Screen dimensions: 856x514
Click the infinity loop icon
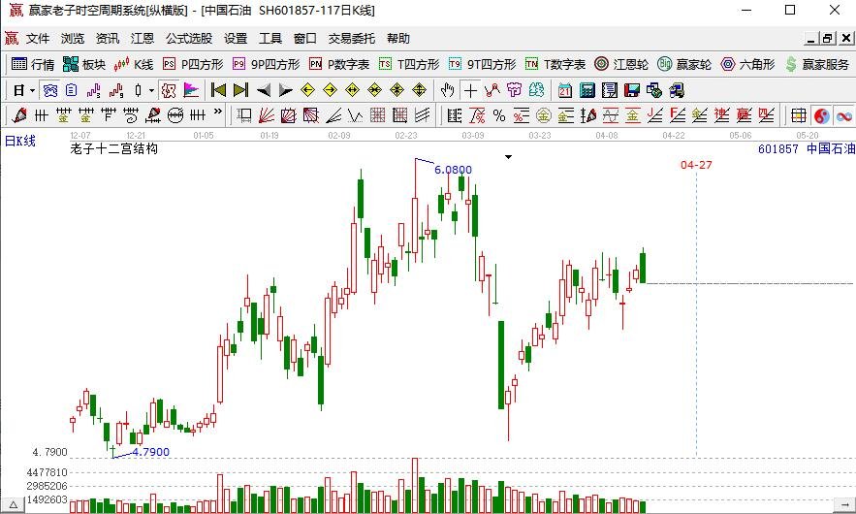pyautogui.click(x=844, y=115)
